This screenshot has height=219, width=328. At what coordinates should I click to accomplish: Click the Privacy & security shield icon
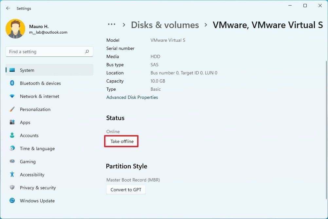click(x=12, y=188)
